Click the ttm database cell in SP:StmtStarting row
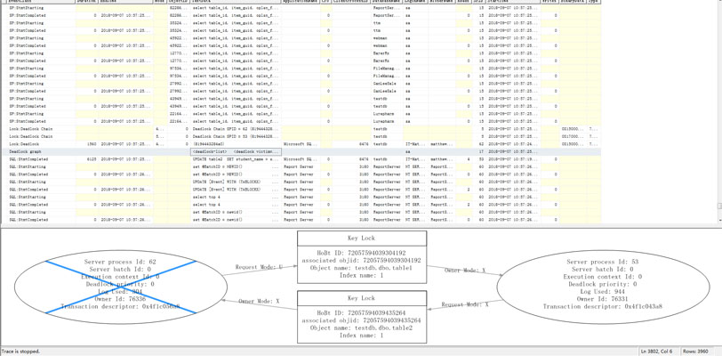This screenshot has width=722, height=356. tap(388, 22)
